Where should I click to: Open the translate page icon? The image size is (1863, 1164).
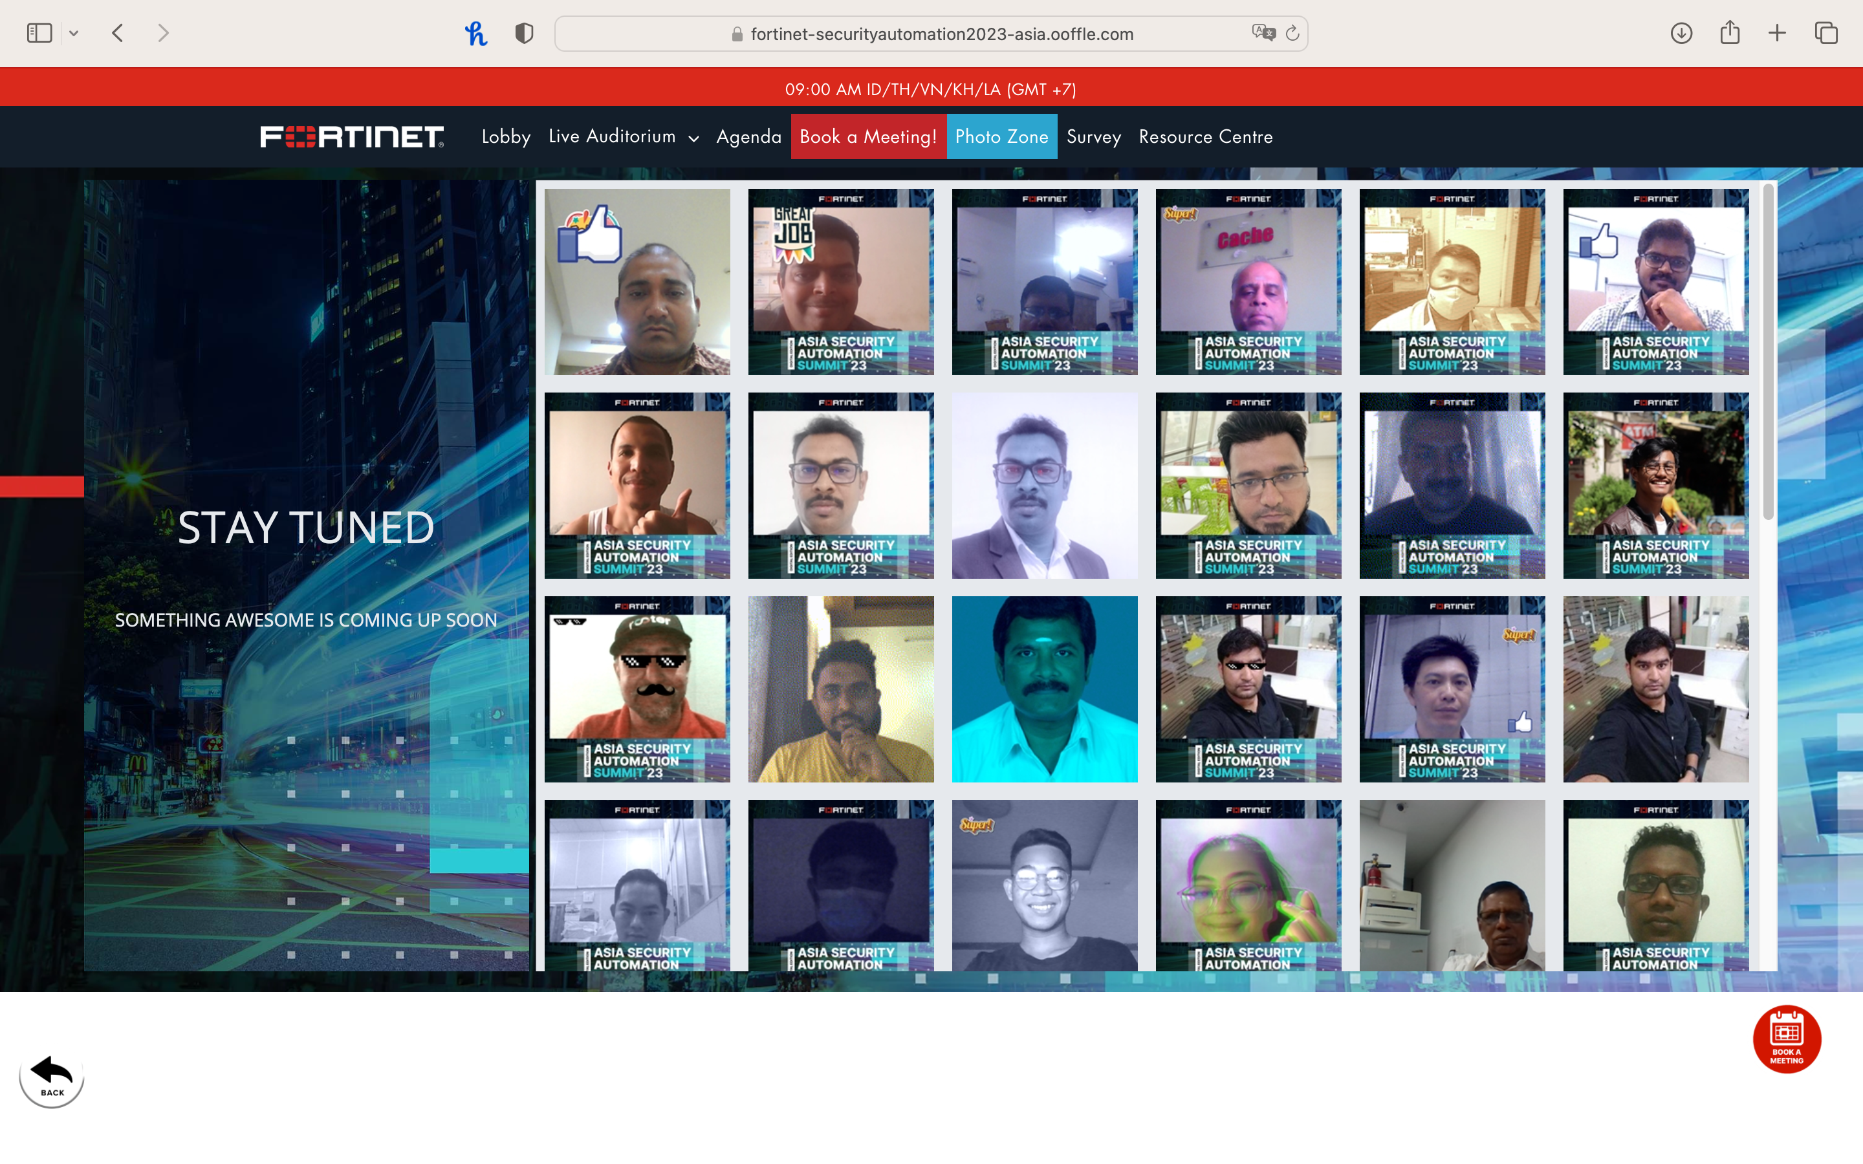tap(1263, 32)
